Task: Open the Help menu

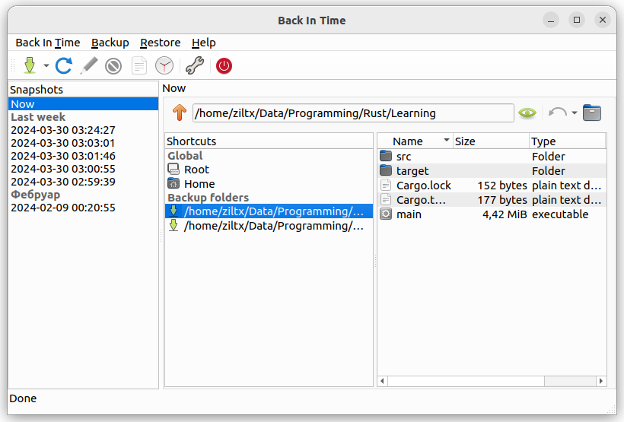Action: [x=204, y=43]
